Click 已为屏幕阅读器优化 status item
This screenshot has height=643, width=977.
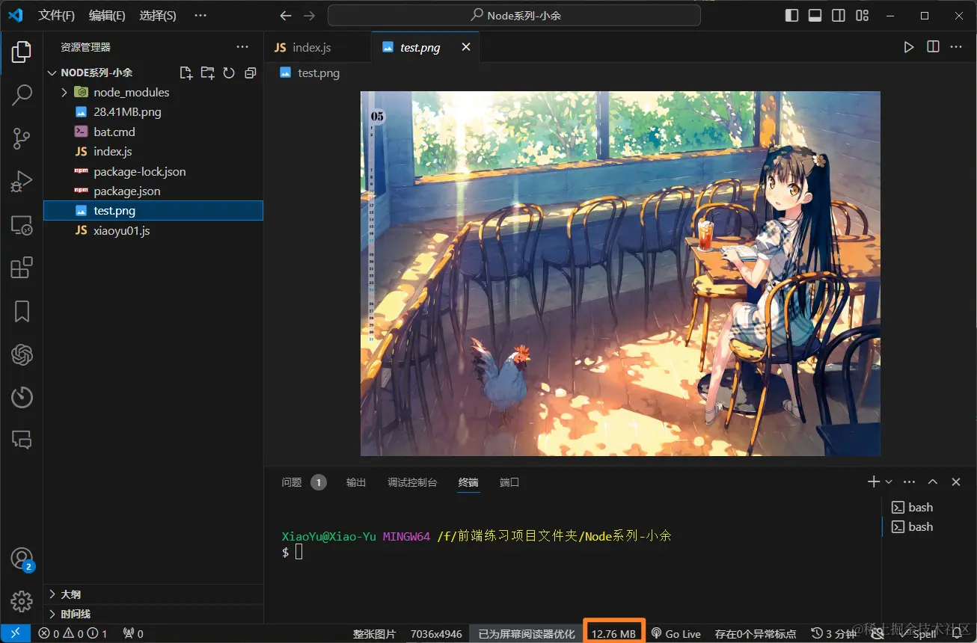tap(527, 633)
